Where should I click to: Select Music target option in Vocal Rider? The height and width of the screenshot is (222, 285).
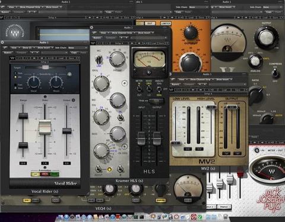pos(15,73)
